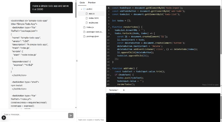
Task: Select the public folder name
Action: (x=89, y=9)
